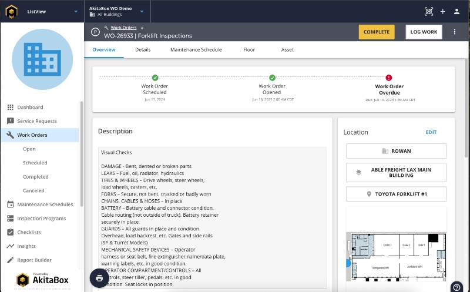This screenshot has height=292, width=470.
Task: Click the wrench icon beside Work Orders breadcrumb
Action: [106, 28]
